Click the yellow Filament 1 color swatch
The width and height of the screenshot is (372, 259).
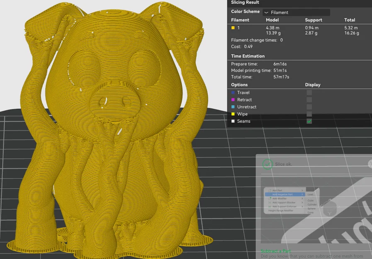pyautogui.click(x=233, y=28)
